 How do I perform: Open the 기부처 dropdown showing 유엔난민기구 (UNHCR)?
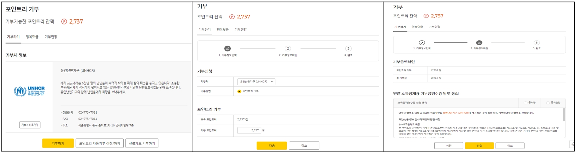(256, 82)
